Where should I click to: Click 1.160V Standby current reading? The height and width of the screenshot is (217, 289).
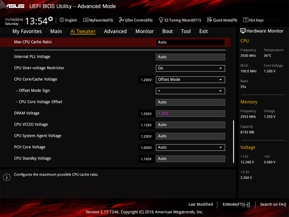coord(146,159)
